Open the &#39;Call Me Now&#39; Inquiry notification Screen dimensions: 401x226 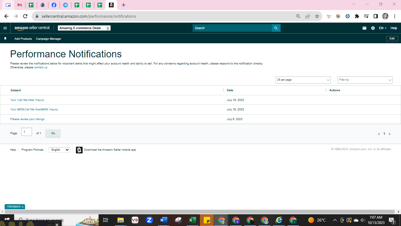(34, 109)
